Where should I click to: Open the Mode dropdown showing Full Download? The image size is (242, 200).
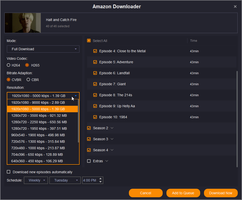(x=43, y=49)
